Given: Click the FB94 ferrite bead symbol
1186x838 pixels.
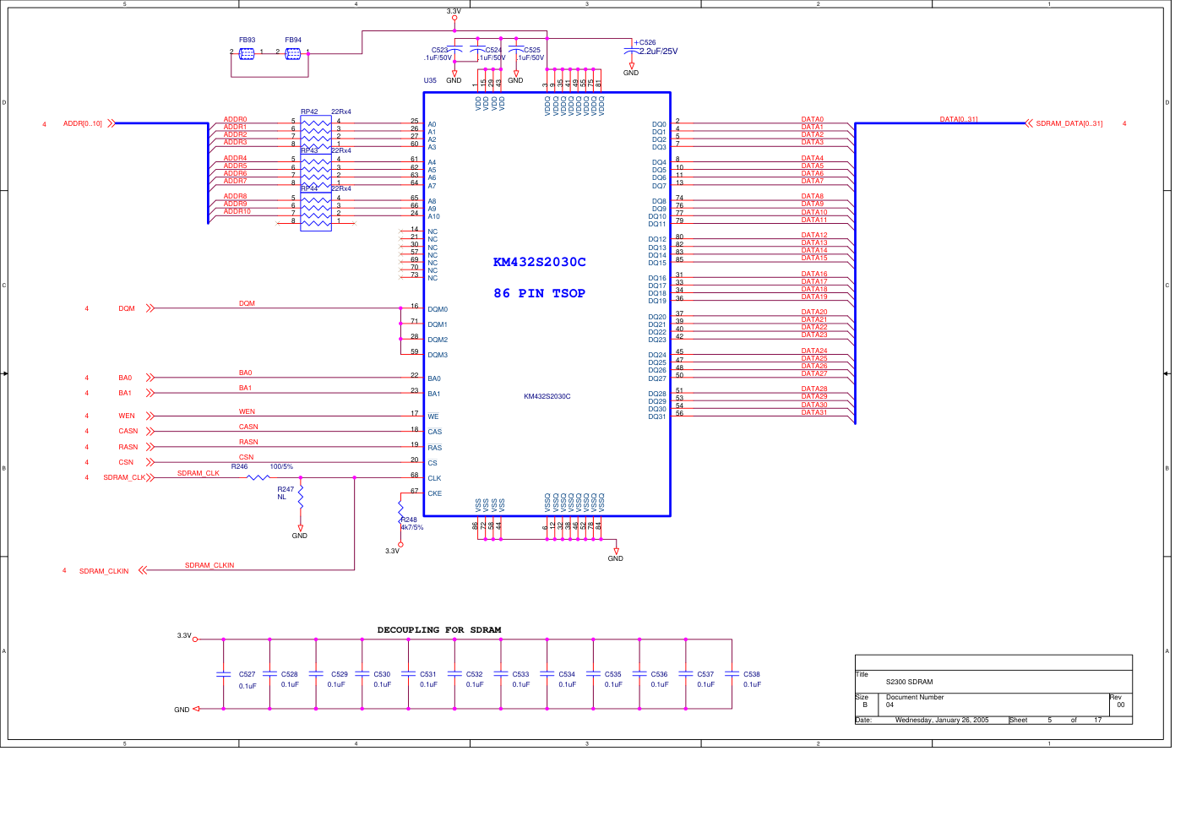Looking at the screenshot, I should click(x=293, y=53).
